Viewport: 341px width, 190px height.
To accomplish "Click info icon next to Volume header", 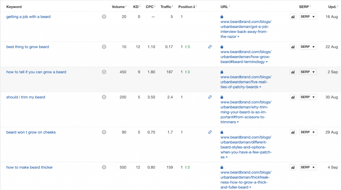I will click(126, 6).
